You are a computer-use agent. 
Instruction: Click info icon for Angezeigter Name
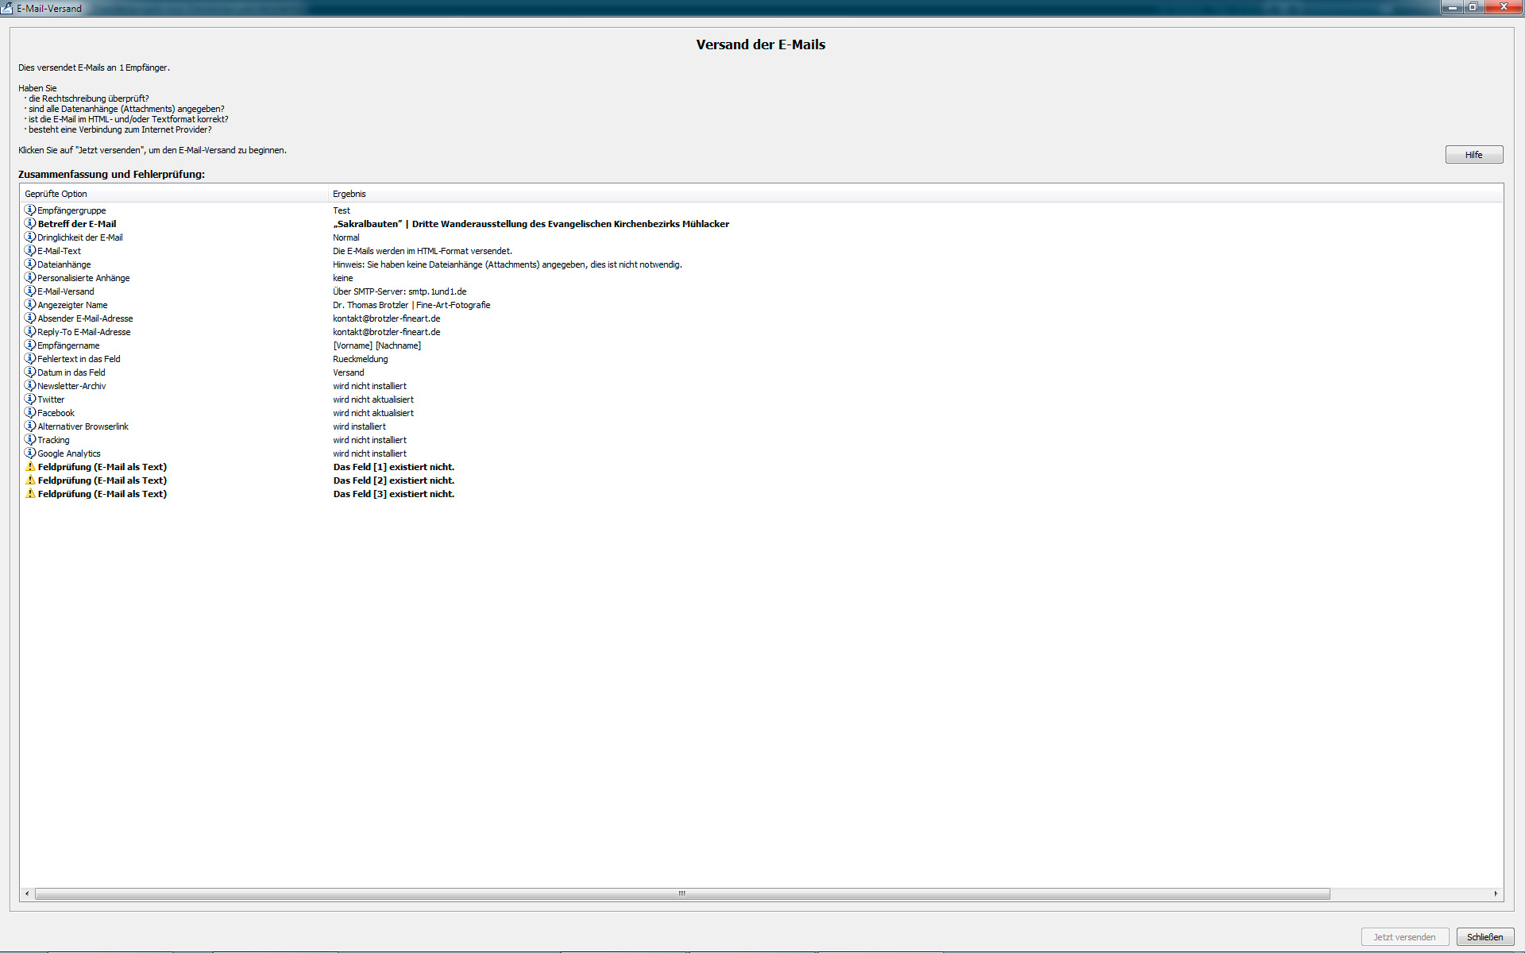(30, 305)
